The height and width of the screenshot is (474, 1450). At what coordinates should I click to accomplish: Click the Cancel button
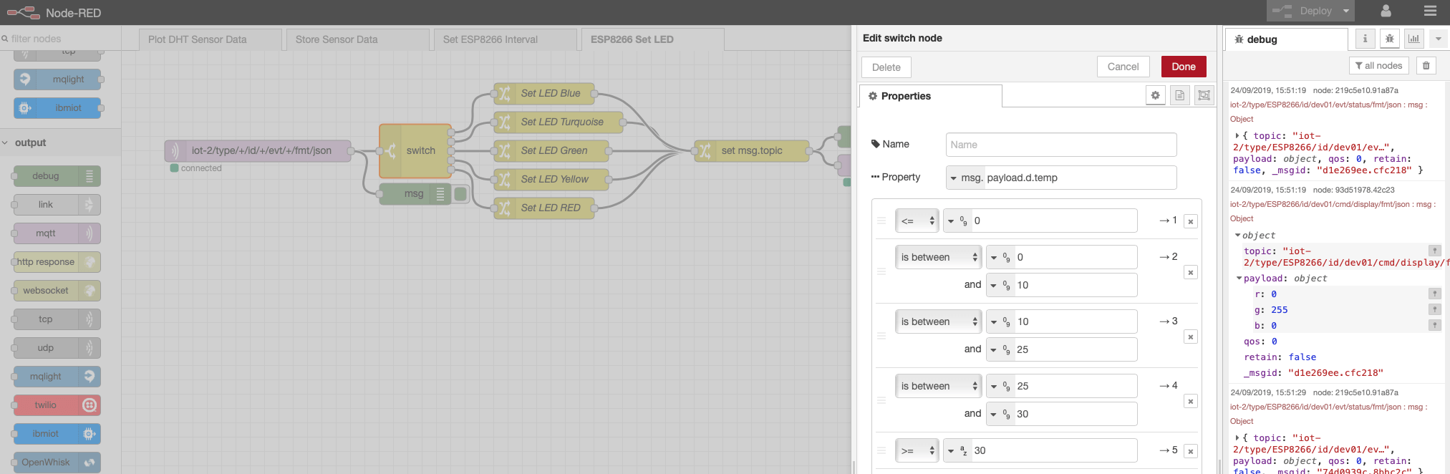1123,67
